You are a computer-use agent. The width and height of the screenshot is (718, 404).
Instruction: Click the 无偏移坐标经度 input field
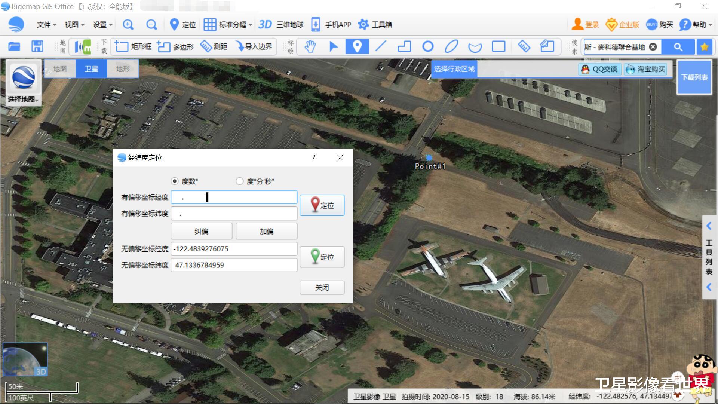(234, 249)
